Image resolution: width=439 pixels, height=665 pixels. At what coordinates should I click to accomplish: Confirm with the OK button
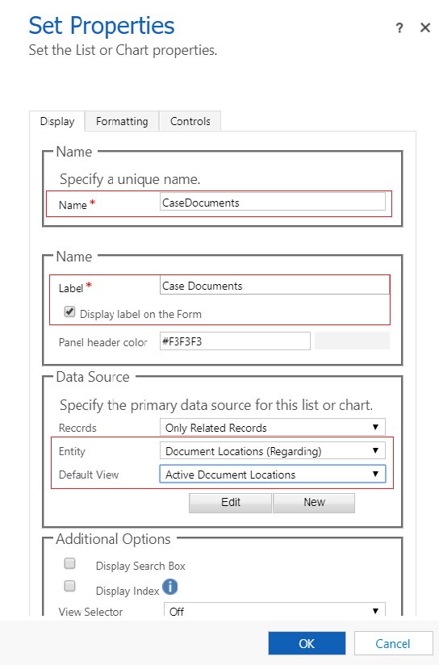click(307, 643)
